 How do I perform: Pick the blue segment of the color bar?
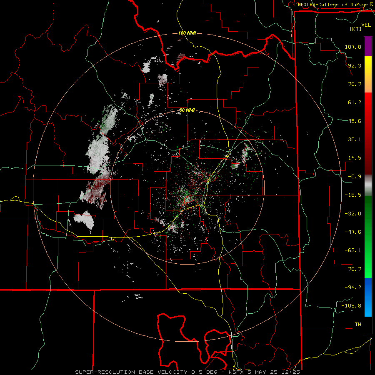(368, 297)
